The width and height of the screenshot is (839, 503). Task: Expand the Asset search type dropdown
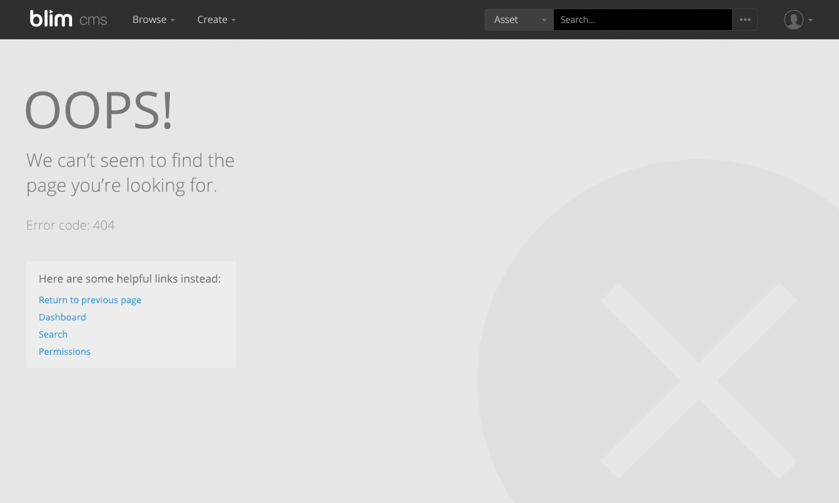coord(519,20)
